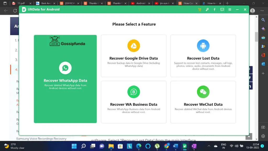Open OneNote from the taskbar
Image resolution: width=268 pixels, height=151 pixels.
(194, 146)
